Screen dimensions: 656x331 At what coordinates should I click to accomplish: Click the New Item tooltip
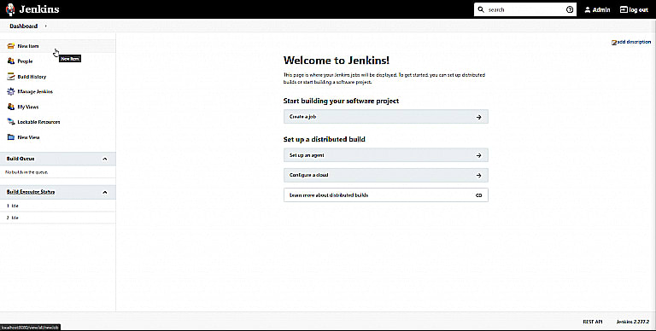point(69,59)
